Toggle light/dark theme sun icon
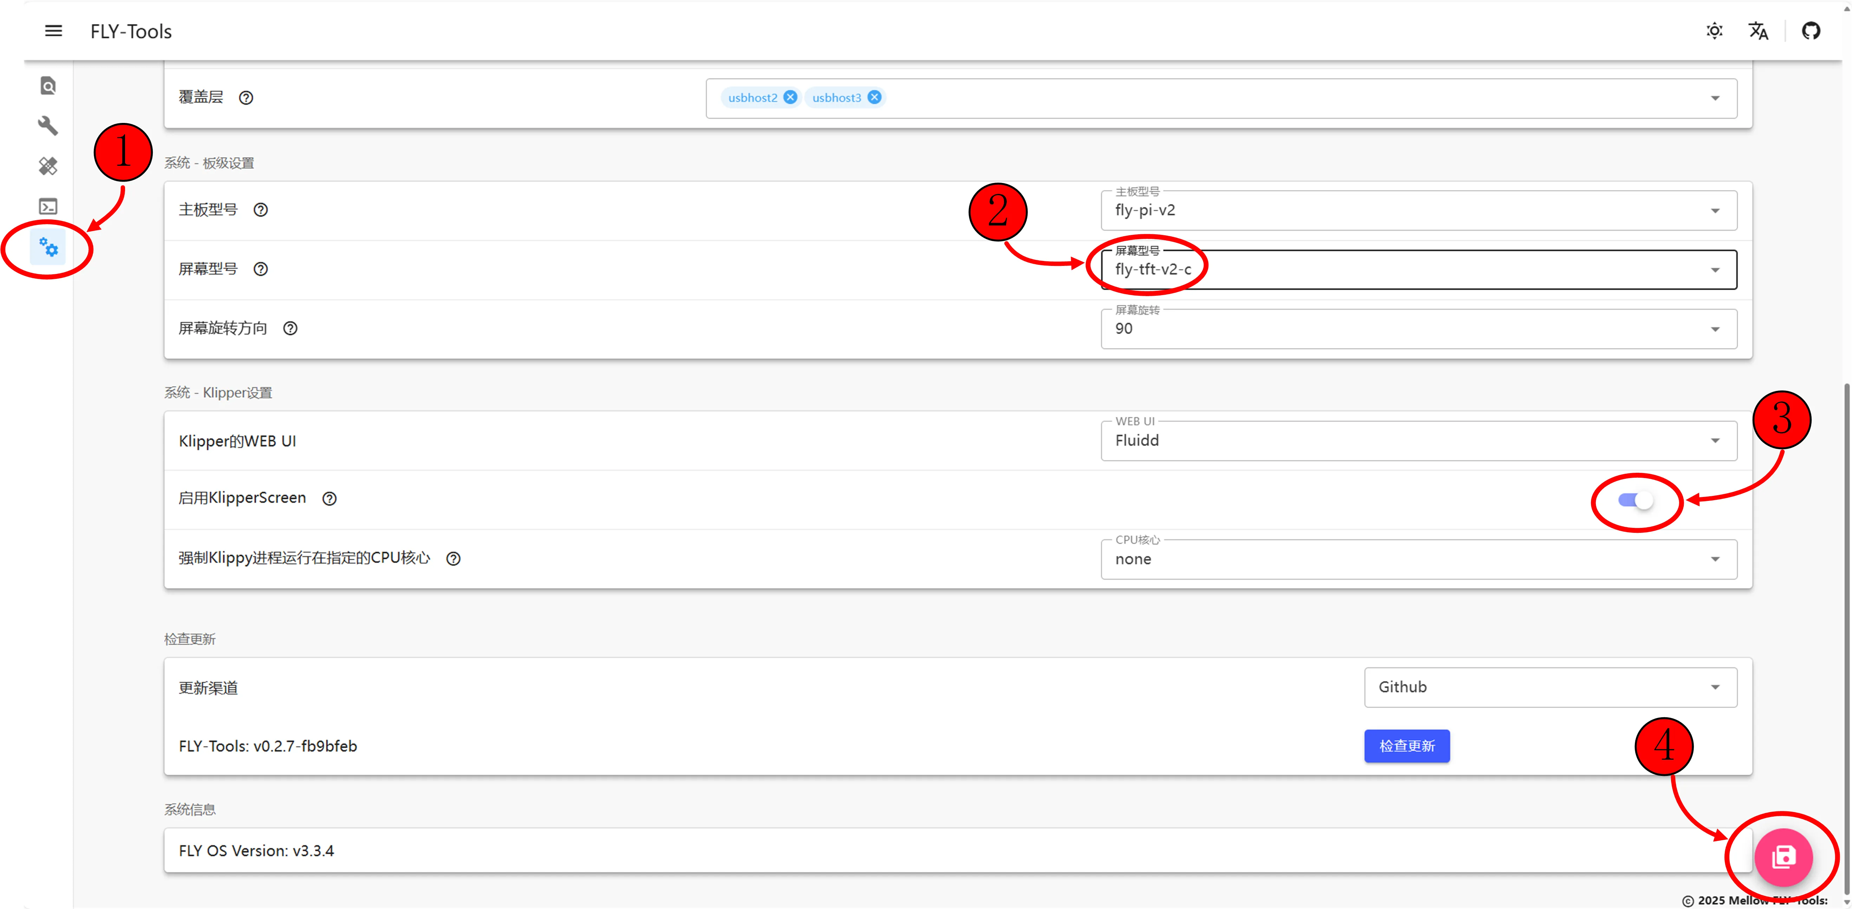1852x909 pixels. click(1715, 31)
